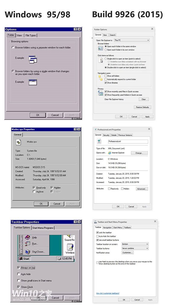Click the Shut Down icon in preview

[27, 252]
